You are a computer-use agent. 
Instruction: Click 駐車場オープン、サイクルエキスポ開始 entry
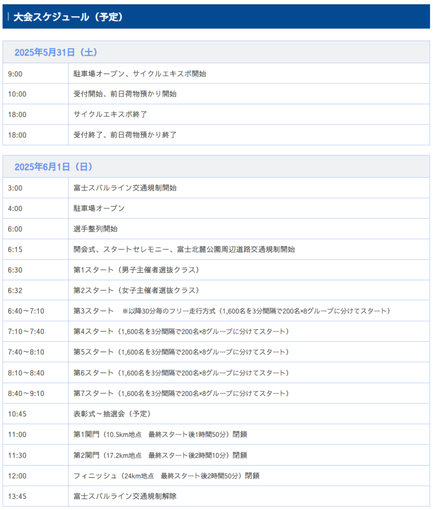(x=140, y=74)
